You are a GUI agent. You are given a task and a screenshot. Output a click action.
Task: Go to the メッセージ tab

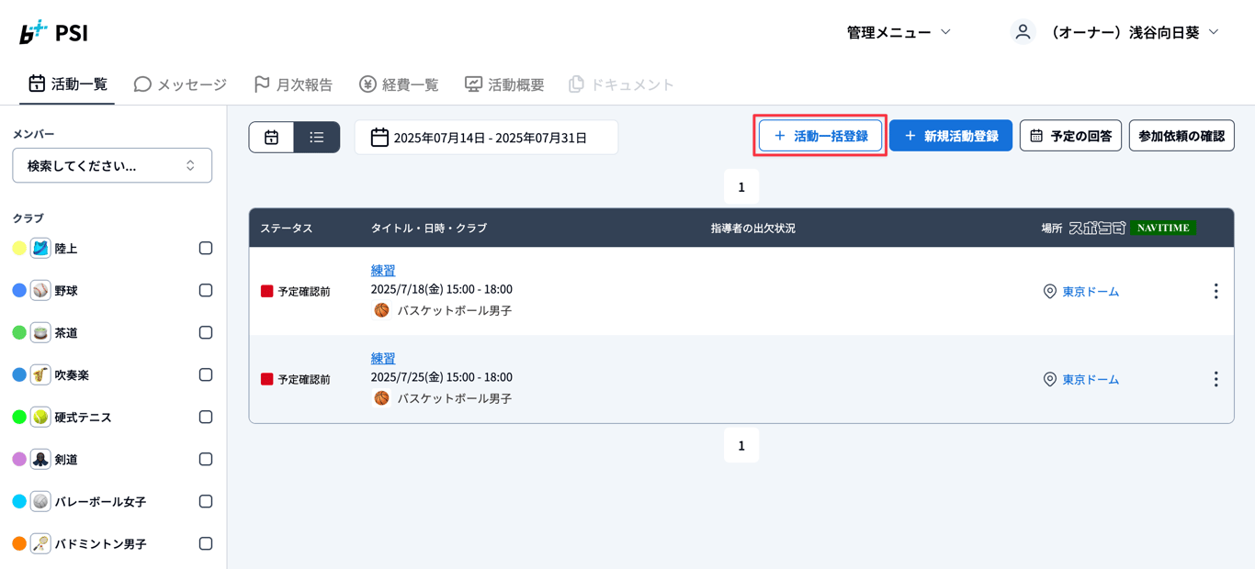(x=180, y=84)
